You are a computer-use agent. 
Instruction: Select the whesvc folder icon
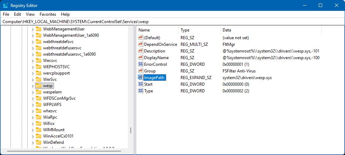[39, 111]
